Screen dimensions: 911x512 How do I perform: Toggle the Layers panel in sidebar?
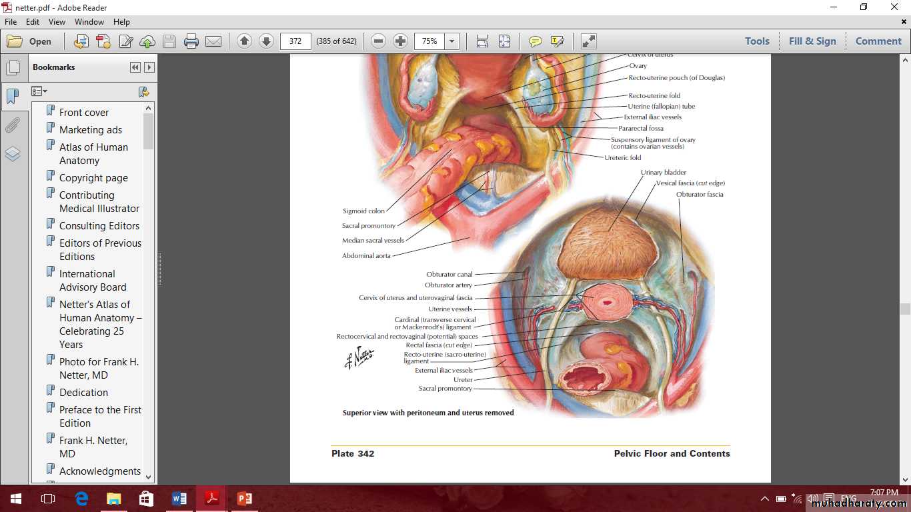(x=13, y=155)
